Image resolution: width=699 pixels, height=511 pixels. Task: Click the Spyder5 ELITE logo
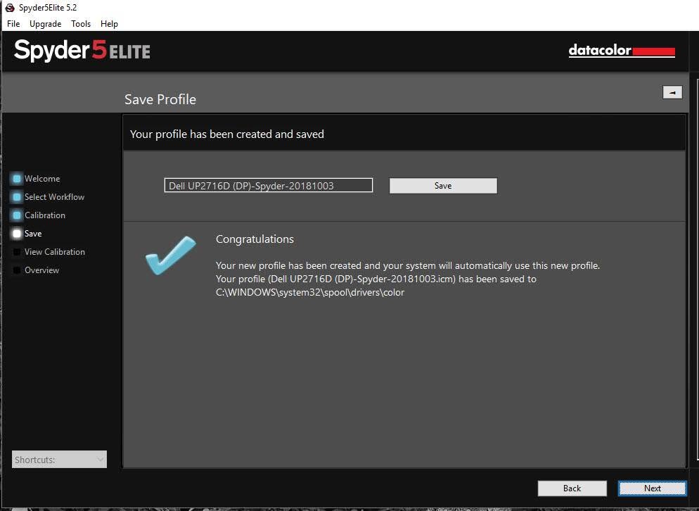pos(82,51)
